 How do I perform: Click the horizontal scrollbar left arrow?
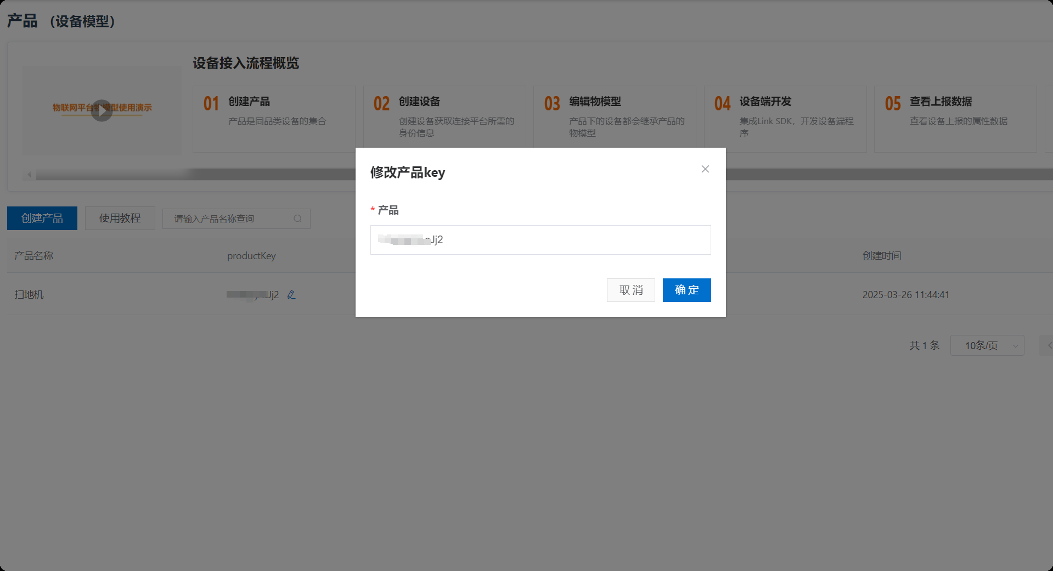30,175
